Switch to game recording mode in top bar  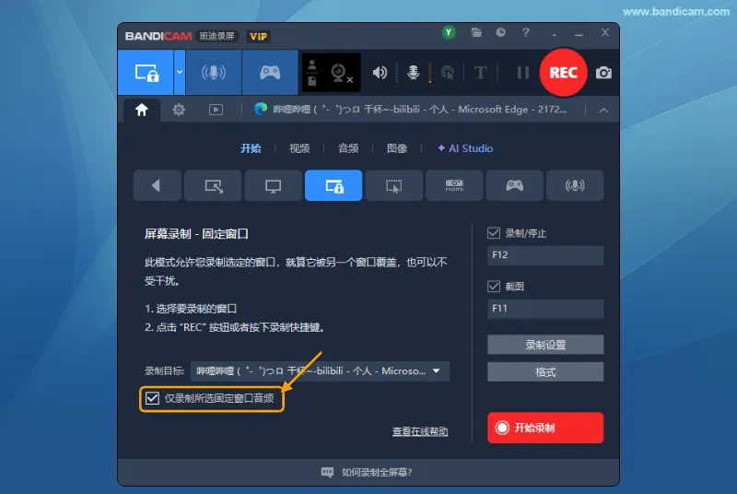(270, 73)
